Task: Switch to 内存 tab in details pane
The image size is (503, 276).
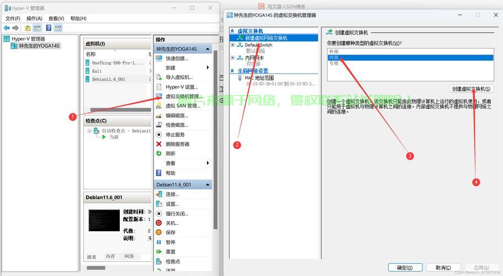Action: tap(110, 257)
